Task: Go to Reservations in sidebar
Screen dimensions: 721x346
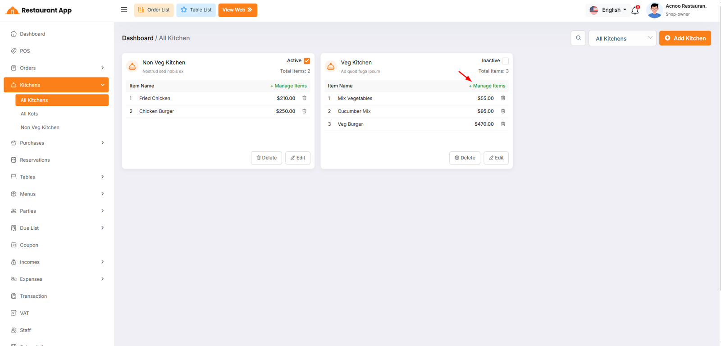Action: point(35,160)
